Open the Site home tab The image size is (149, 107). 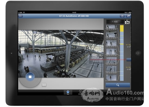click(68, 92)
